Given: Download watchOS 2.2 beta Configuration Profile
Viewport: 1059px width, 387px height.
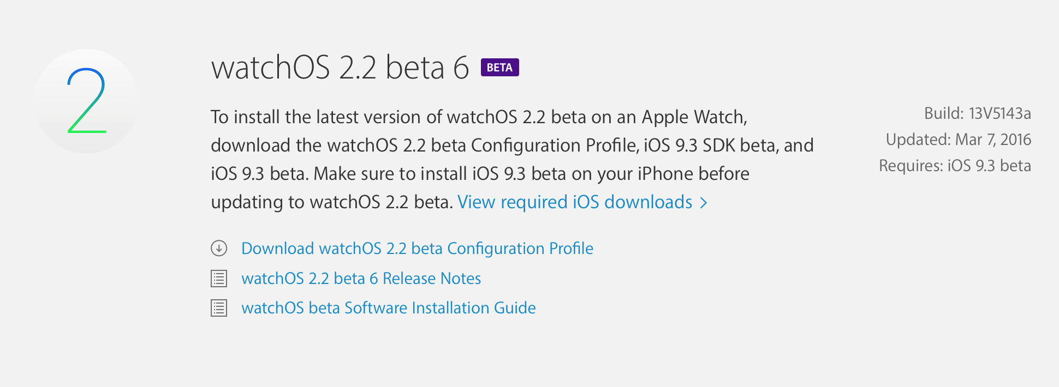Looking at the screenshot, I should tap(417, 249).
